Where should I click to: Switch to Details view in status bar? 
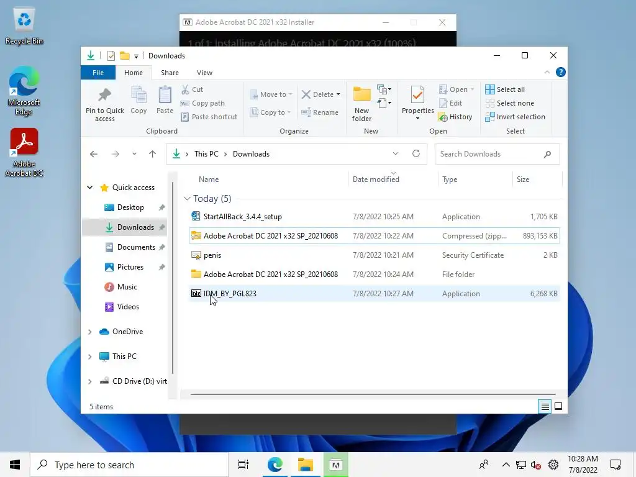click(545, 406)
